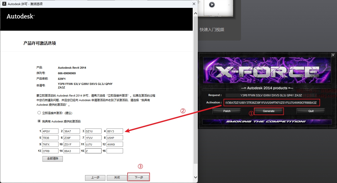
Task: Click activation code field 1 containing 4PQV
Action: [50, 131]
